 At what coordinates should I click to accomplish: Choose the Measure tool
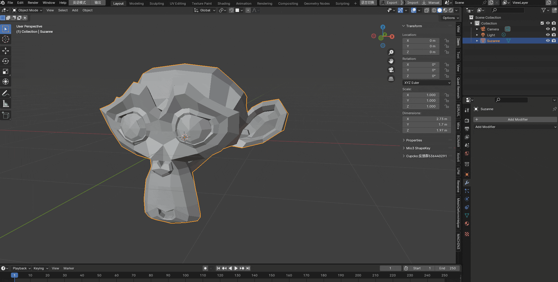click(6, 104)
